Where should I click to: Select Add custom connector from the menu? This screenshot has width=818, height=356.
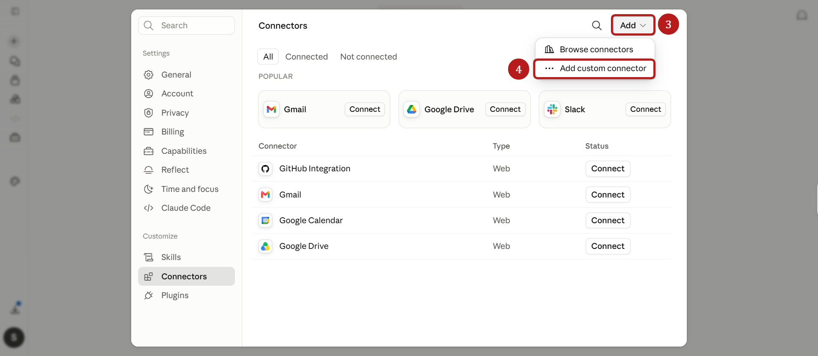[595, 69]
